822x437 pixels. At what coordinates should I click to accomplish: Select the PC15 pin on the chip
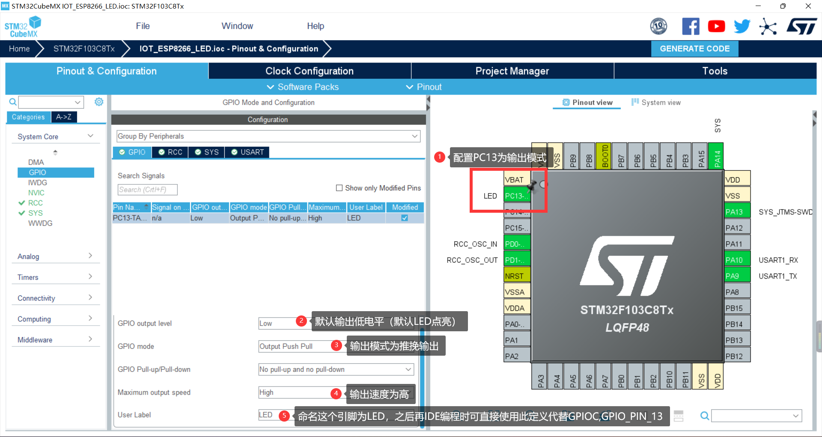click(x=517, y=228)
